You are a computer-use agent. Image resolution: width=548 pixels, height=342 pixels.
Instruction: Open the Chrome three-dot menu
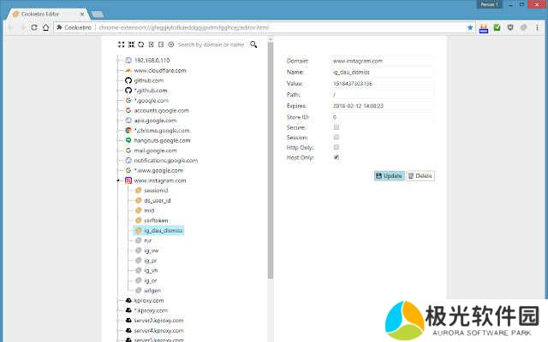tap(539, 27)
